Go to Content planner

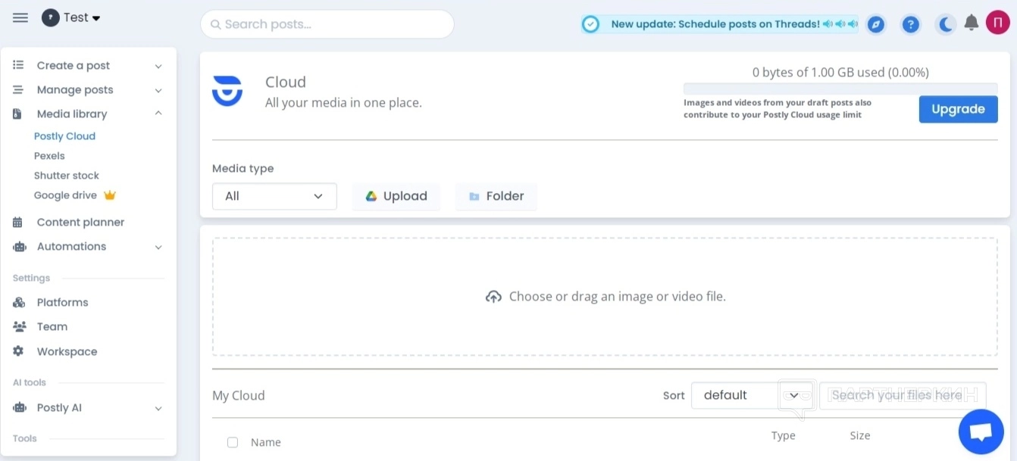80,223
